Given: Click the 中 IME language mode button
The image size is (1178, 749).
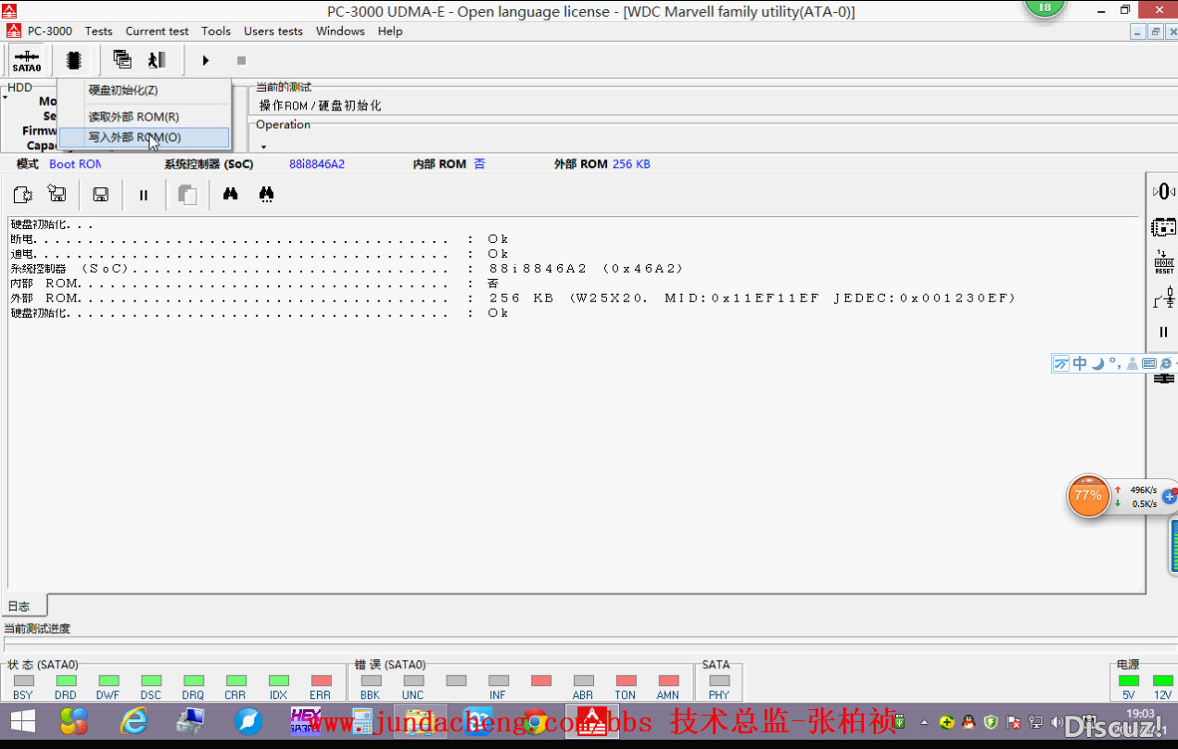Looking at the screenshot, I should [x=1080, y=363].
